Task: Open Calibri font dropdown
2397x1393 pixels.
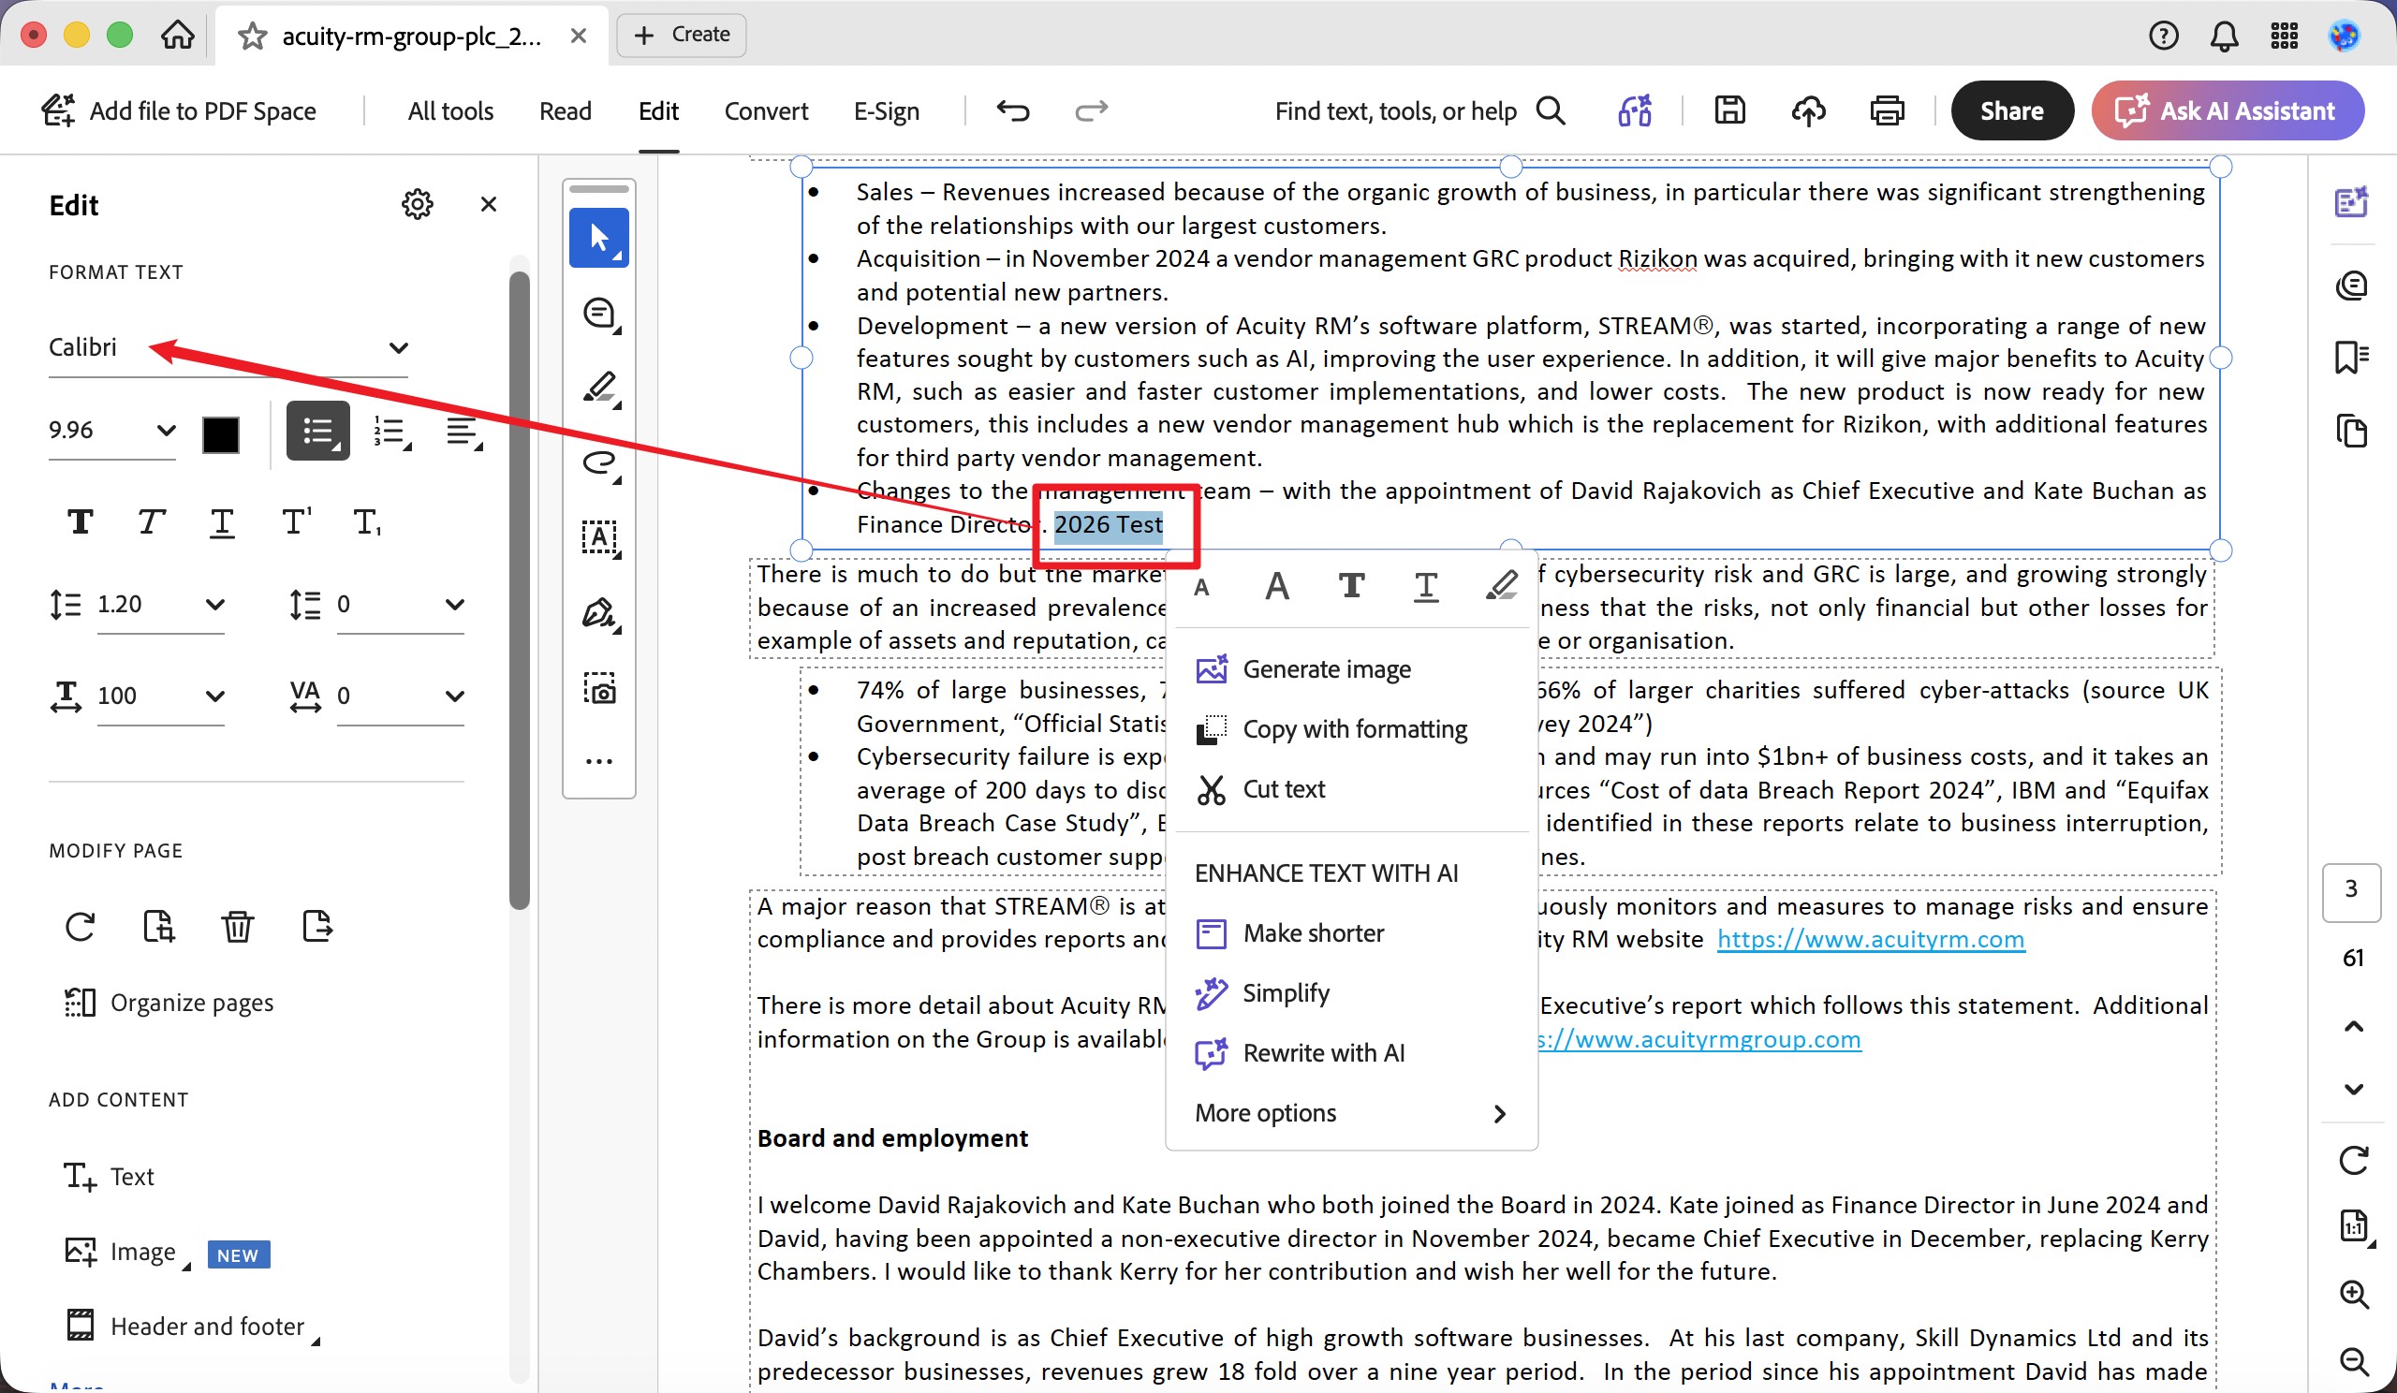Action: tap(228, 347)
